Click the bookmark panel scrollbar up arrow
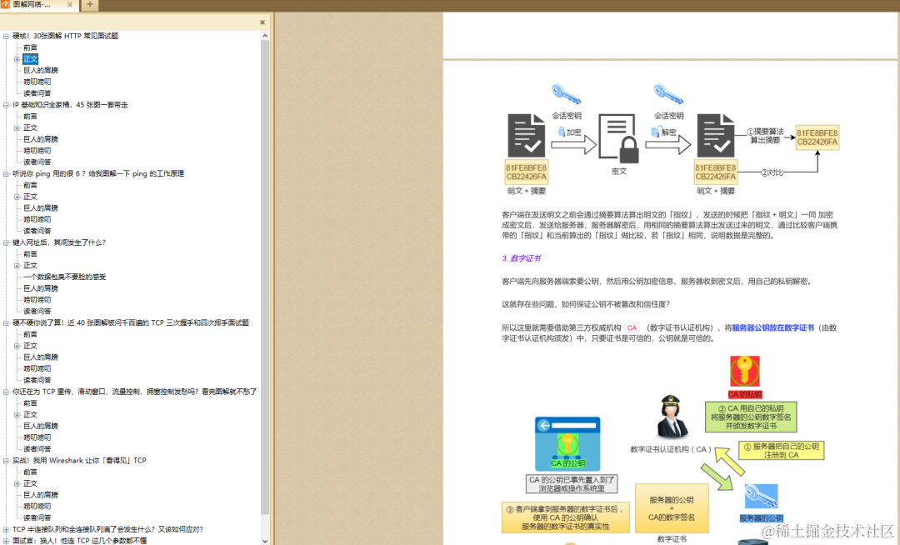Image resolution: width=900 pixels, height=545 pixels. (x=264, y=37)
